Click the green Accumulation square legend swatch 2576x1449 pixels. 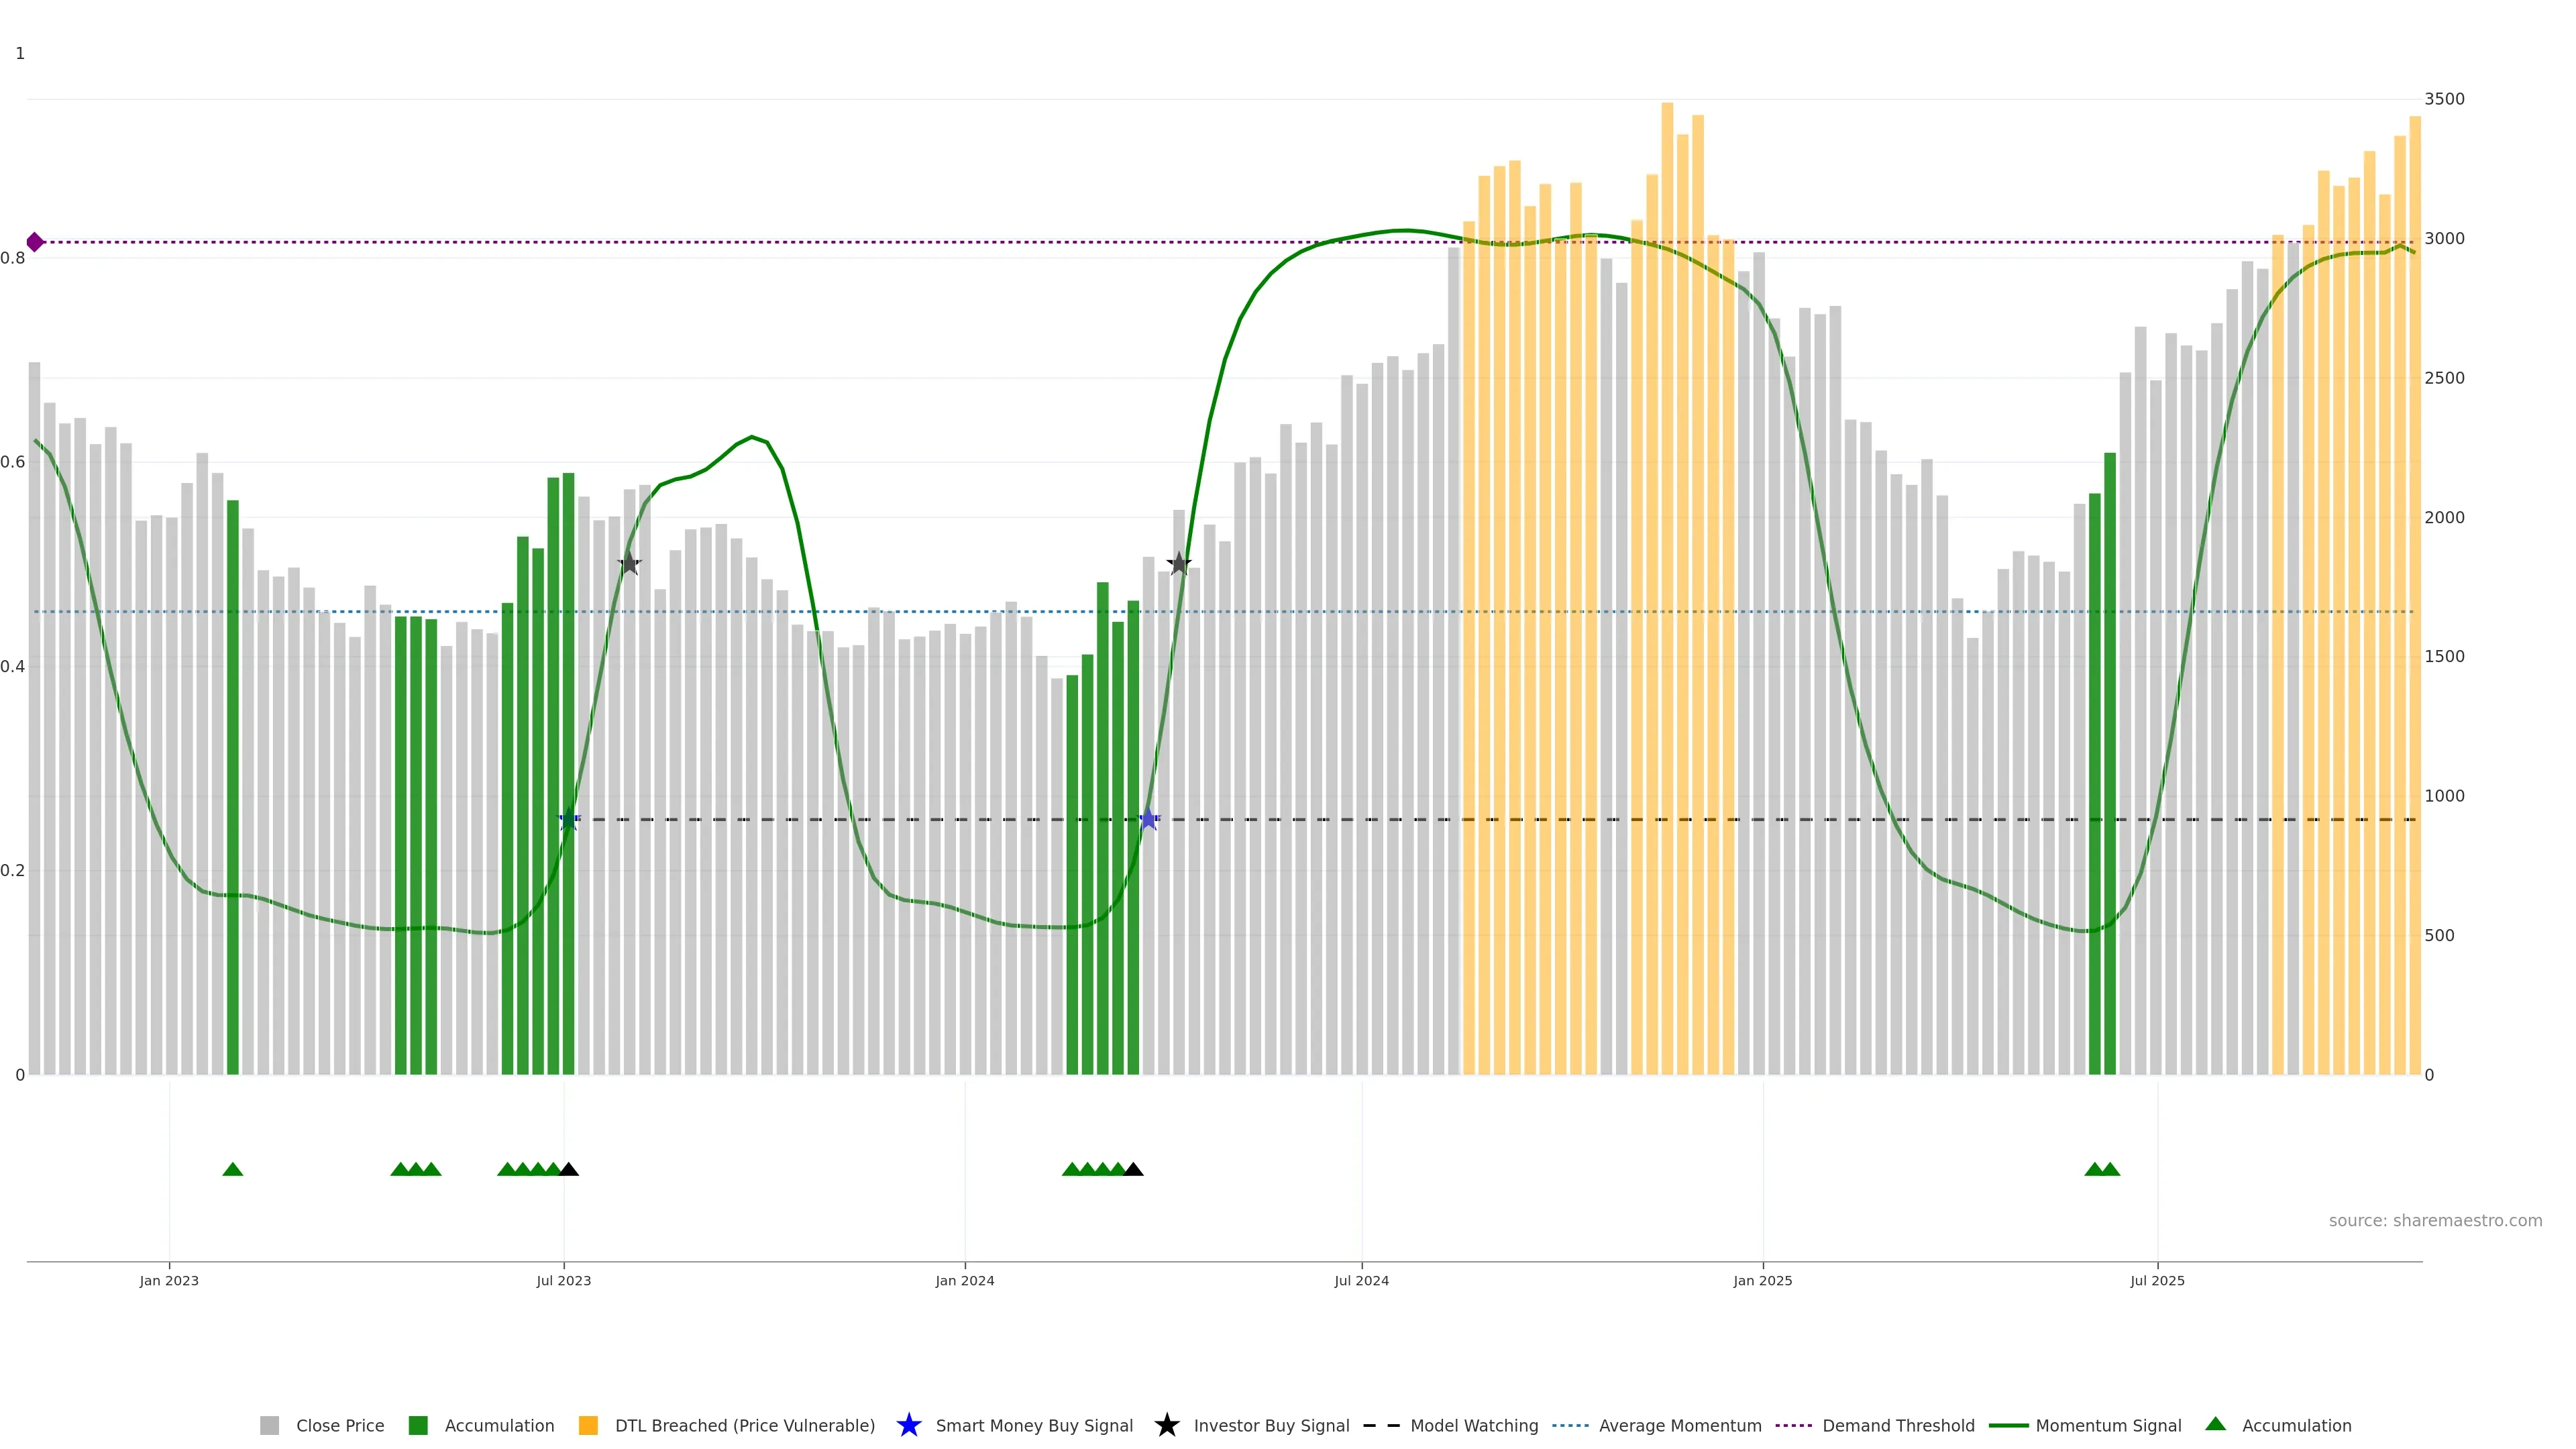coord(418,1425)
